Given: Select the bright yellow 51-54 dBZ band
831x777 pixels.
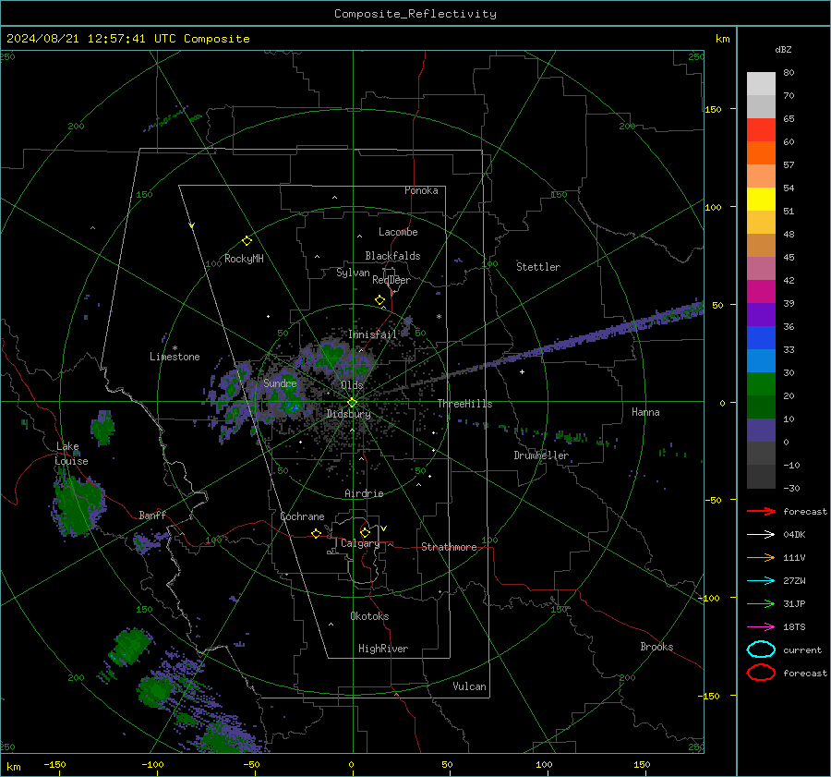Looking at the screenshot, I should tap(761, 199).
